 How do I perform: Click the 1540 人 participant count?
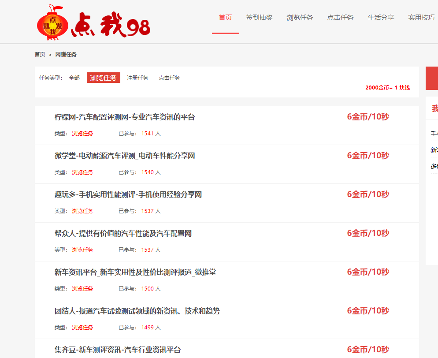151,172
